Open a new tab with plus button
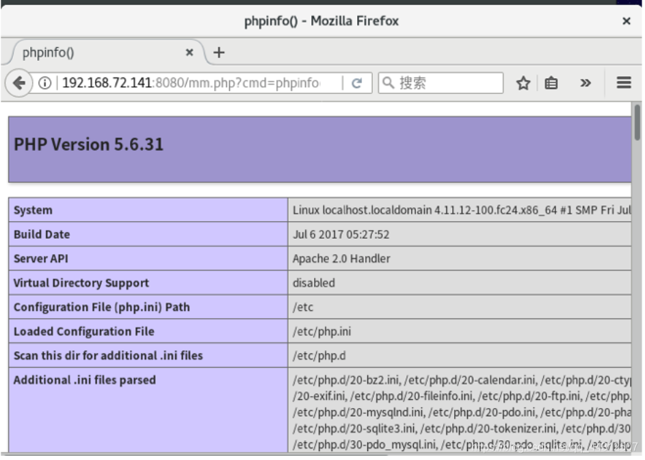This screenshot has height=460, width=645. pos(219,53)
